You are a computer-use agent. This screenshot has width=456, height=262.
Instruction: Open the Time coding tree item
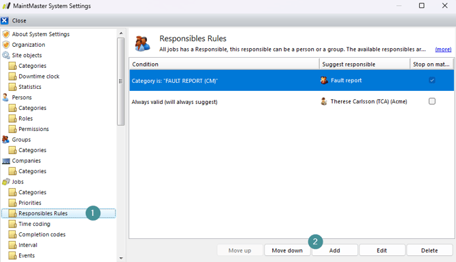[x=34, y=224]
